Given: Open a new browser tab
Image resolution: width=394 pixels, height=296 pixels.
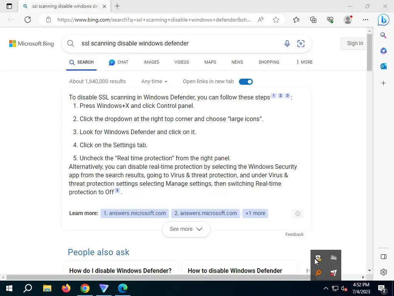Looking at the screenshot, I should tap(117, 6).
